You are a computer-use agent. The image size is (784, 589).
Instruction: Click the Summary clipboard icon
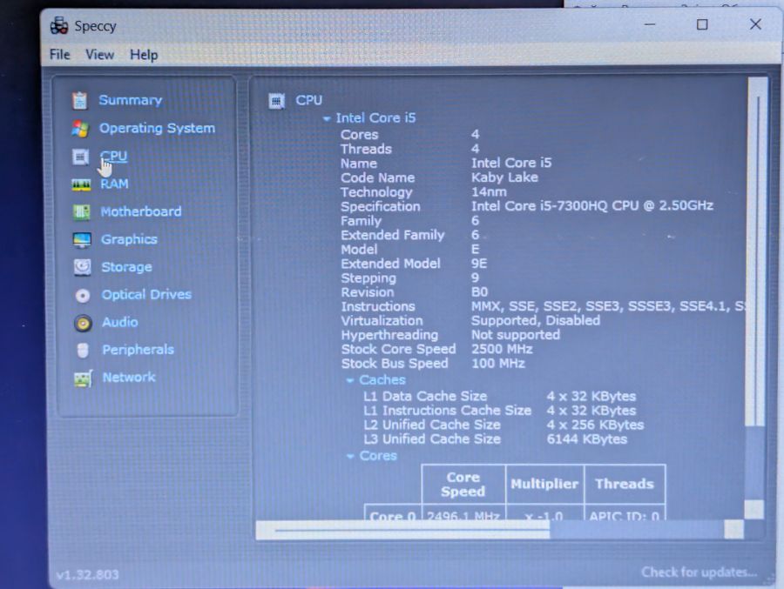[79, 100]
